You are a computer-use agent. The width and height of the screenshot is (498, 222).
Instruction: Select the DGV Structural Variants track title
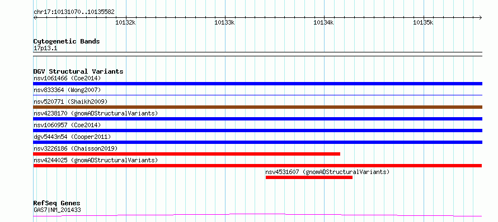[x=78, y=71]
